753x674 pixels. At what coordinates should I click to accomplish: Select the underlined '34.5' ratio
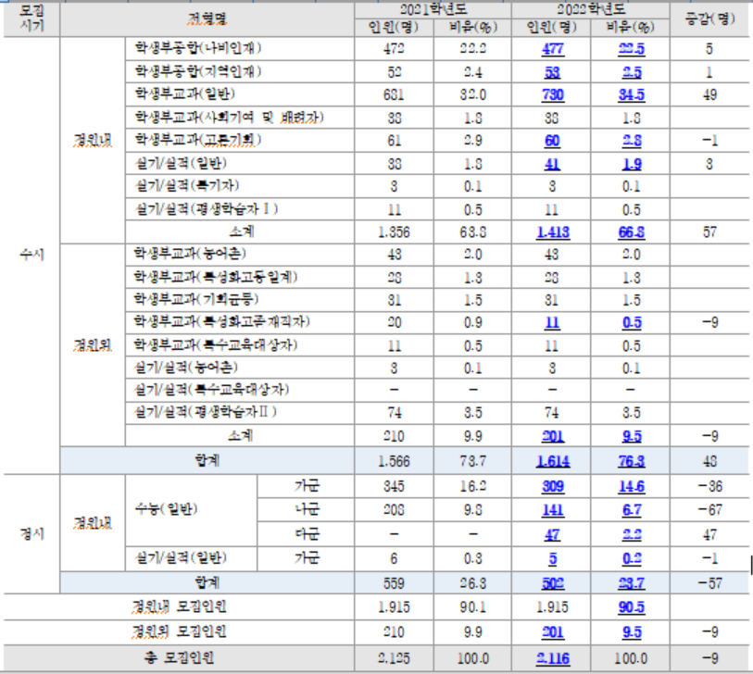click(632, 94)
